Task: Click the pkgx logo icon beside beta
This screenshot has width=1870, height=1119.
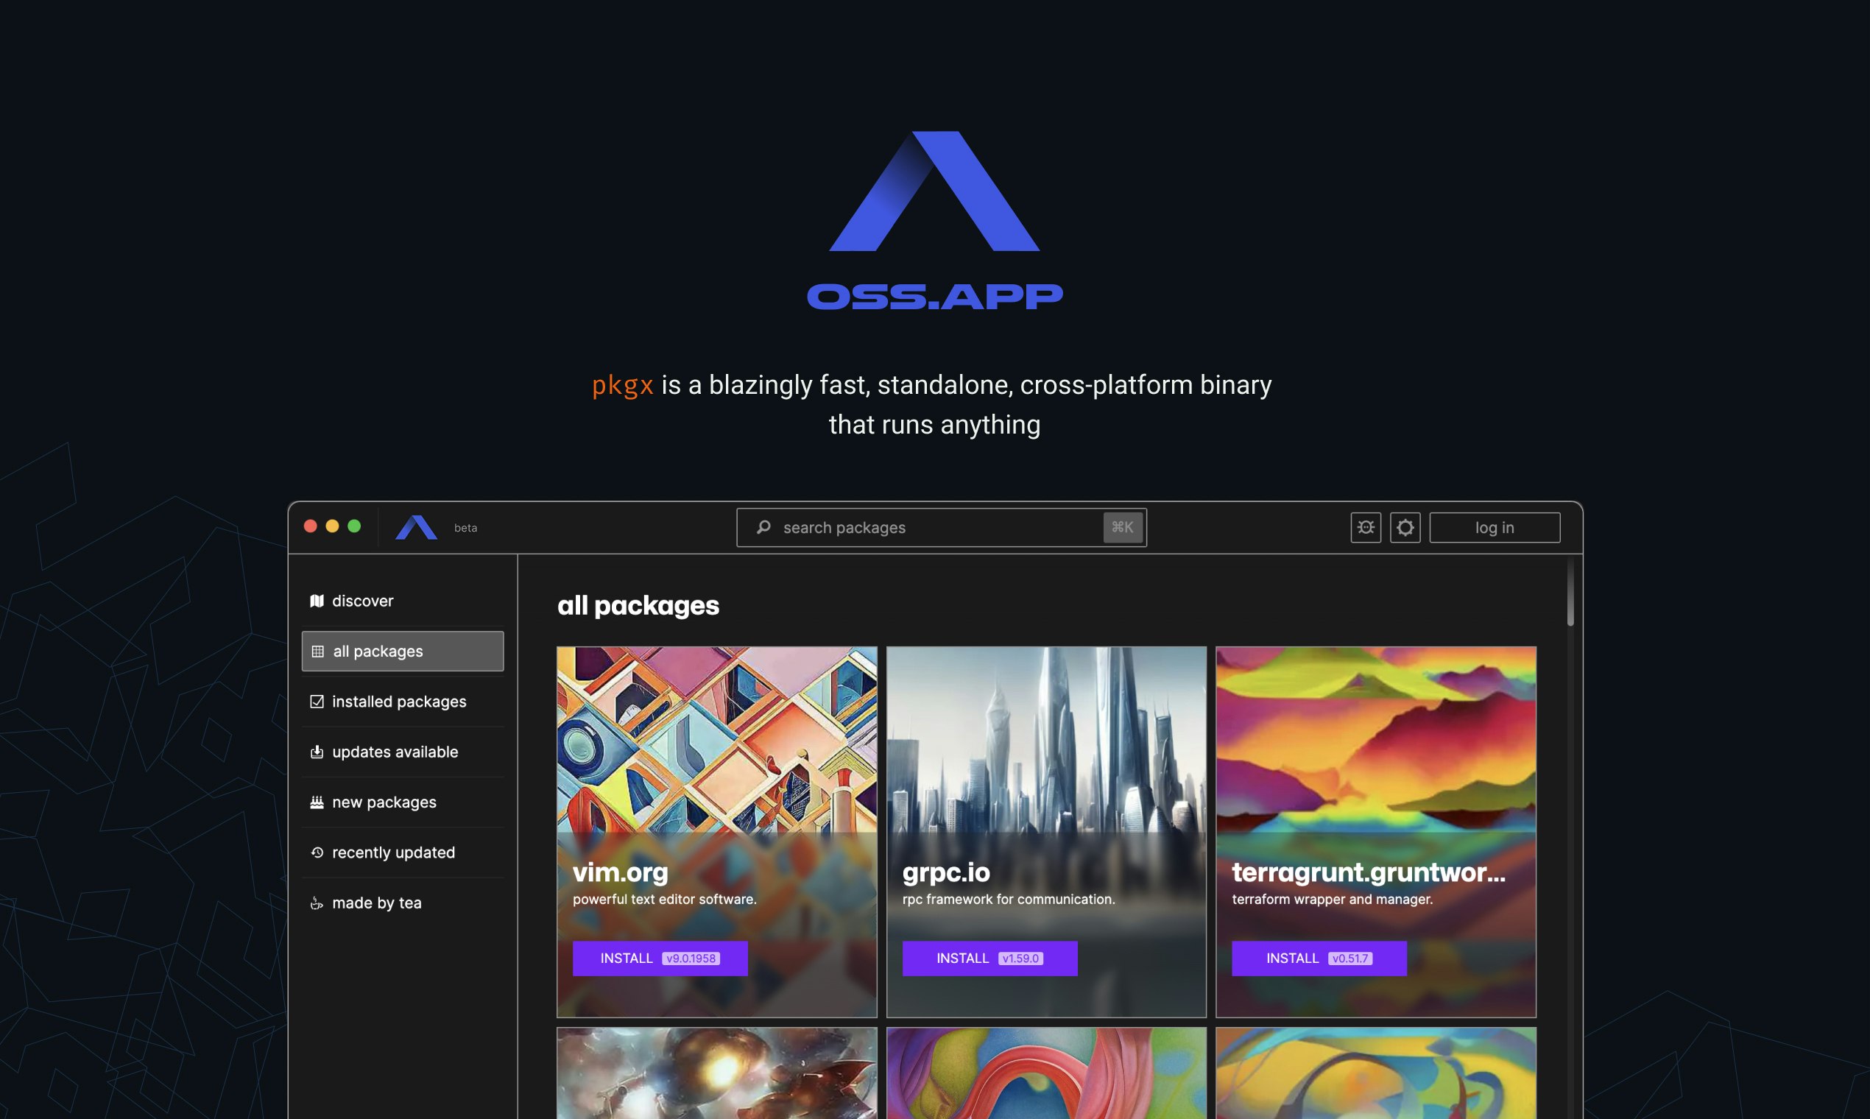Action: click(x=416, y=527)
